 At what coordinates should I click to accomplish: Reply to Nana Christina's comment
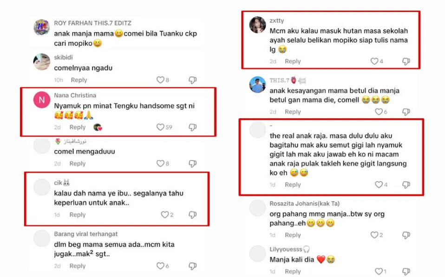78,127
